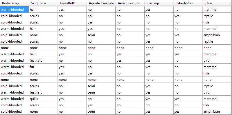
Task: Select the quills SkinCover cell
Action: (x=43, y=99)
